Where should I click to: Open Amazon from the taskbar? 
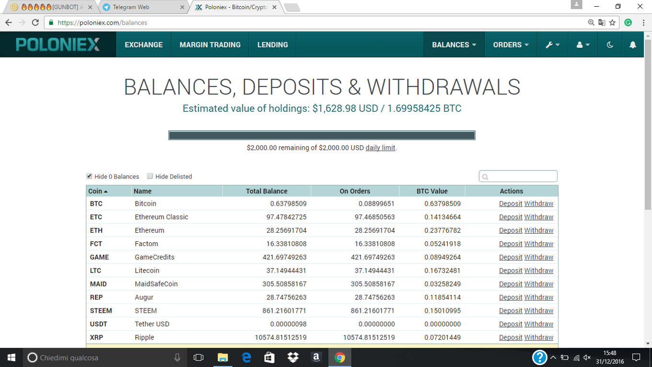pyautogui.click(x=316, y=357)
